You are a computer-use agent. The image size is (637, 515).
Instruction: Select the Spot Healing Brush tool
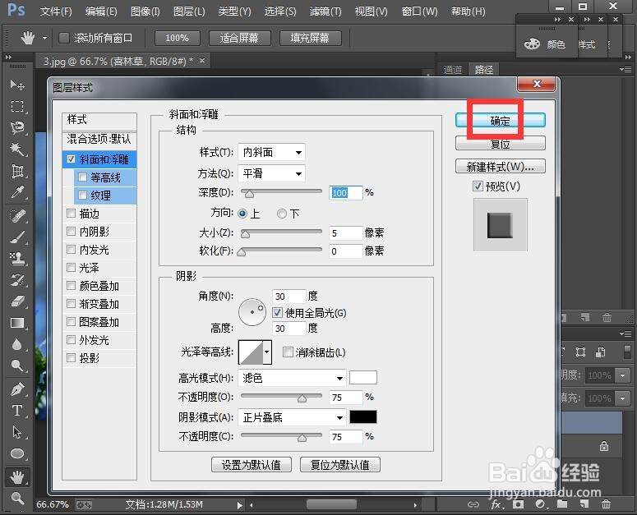[x=17, y=216]
